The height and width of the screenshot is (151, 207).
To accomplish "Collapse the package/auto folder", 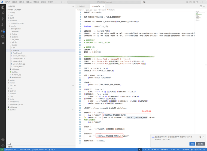I will click(x=41, y=29).
